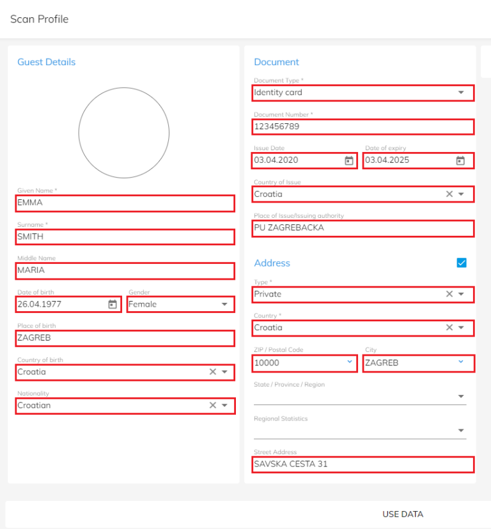The width and height of the screenshot is (491, 529).
Task: Open the Date of birth calendar picker
Action: [x=113, y=305]
